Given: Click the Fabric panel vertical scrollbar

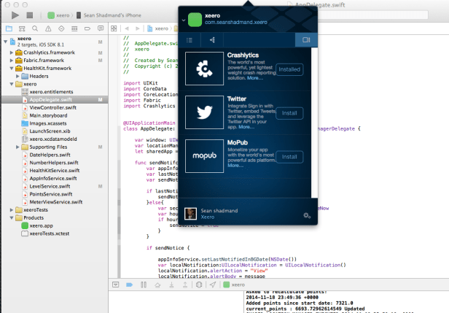Looking at the screenshot, I should [x=314, y=123].
